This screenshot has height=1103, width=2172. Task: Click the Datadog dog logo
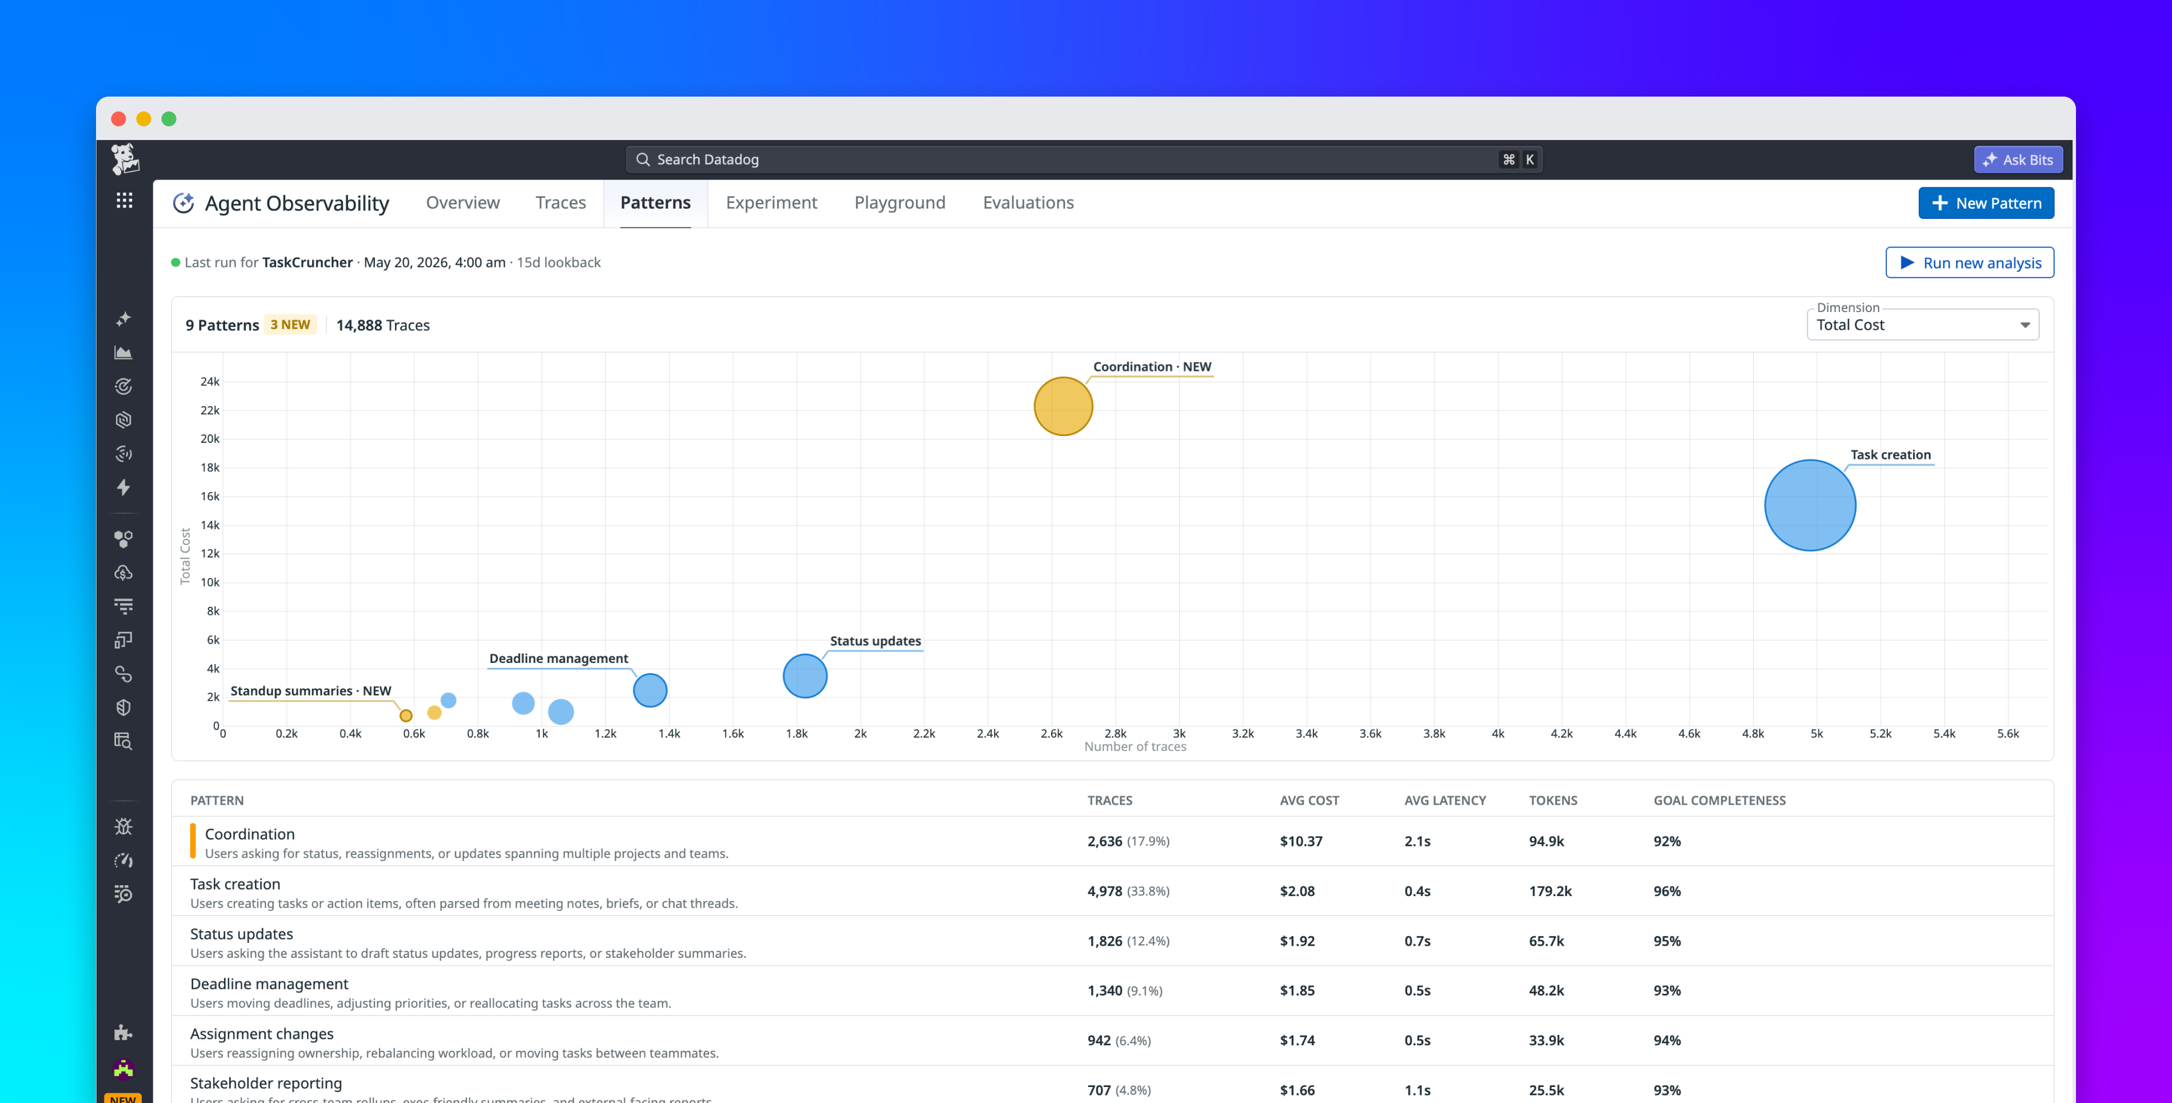125,158
